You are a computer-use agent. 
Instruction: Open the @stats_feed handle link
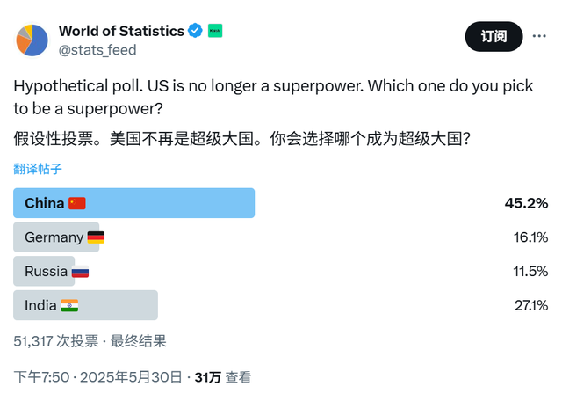pyautogui.click(x=97, y=50)
